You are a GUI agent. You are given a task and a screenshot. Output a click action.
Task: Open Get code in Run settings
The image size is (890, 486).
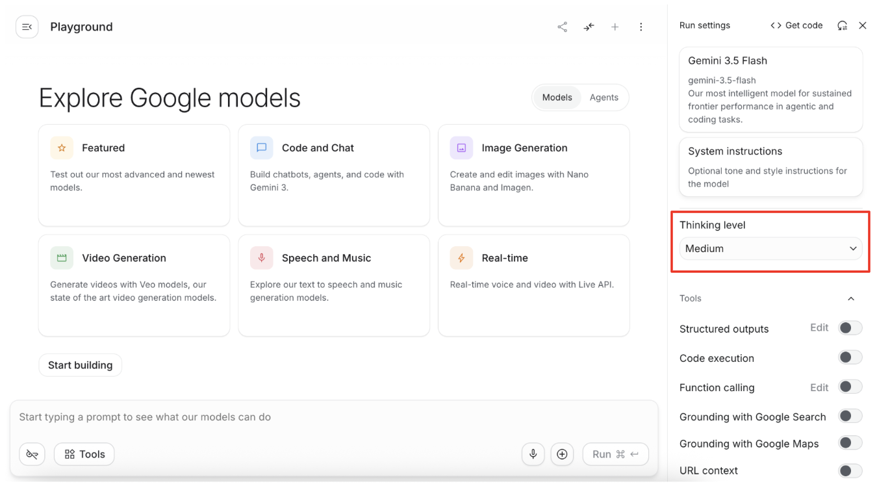coord(796,25)
